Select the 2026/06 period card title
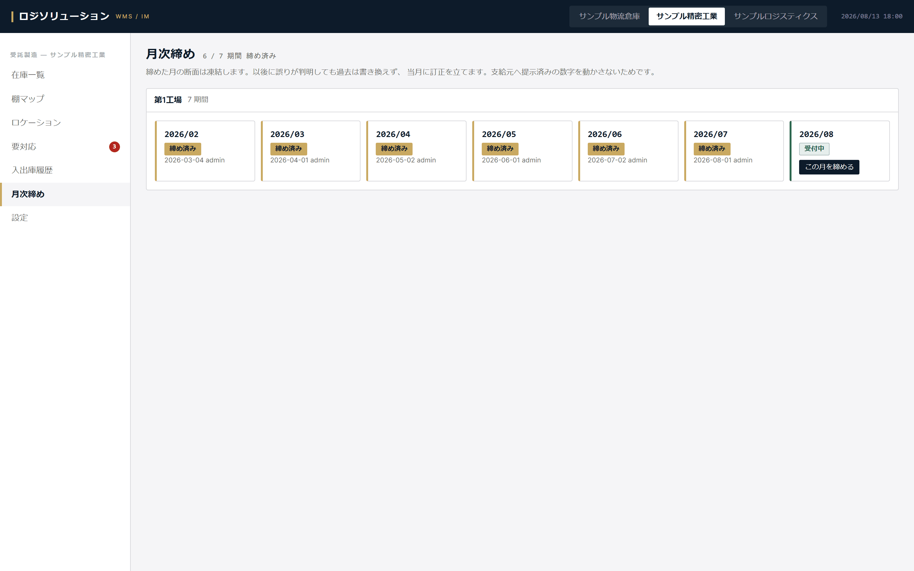 604,134
